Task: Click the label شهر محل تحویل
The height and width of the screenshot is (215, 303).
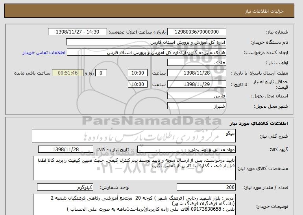Action: (271, 106)
